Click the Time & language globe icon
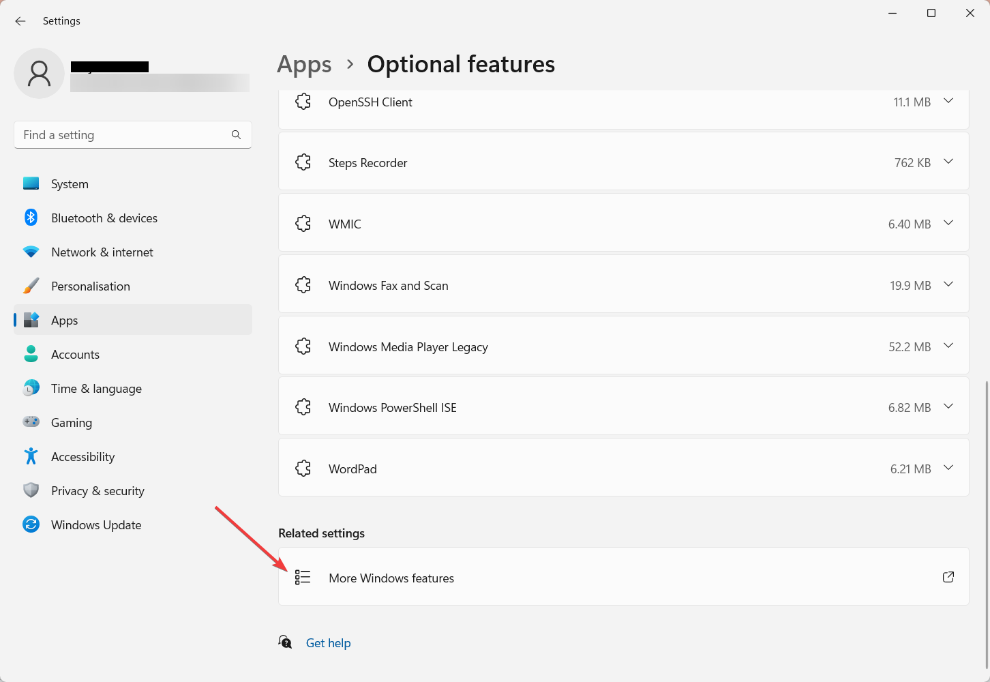 (31, 388)
